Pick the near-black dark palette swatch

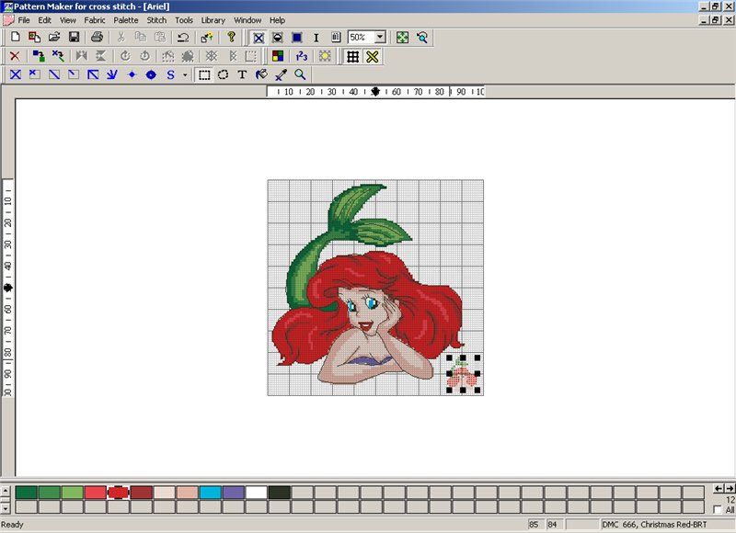pos(280,493)
